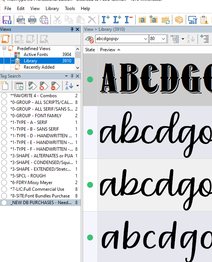Click the sort Z-A icon in Tag Search
This screenshot has width=212, height=262.
(x=69, y=86)
